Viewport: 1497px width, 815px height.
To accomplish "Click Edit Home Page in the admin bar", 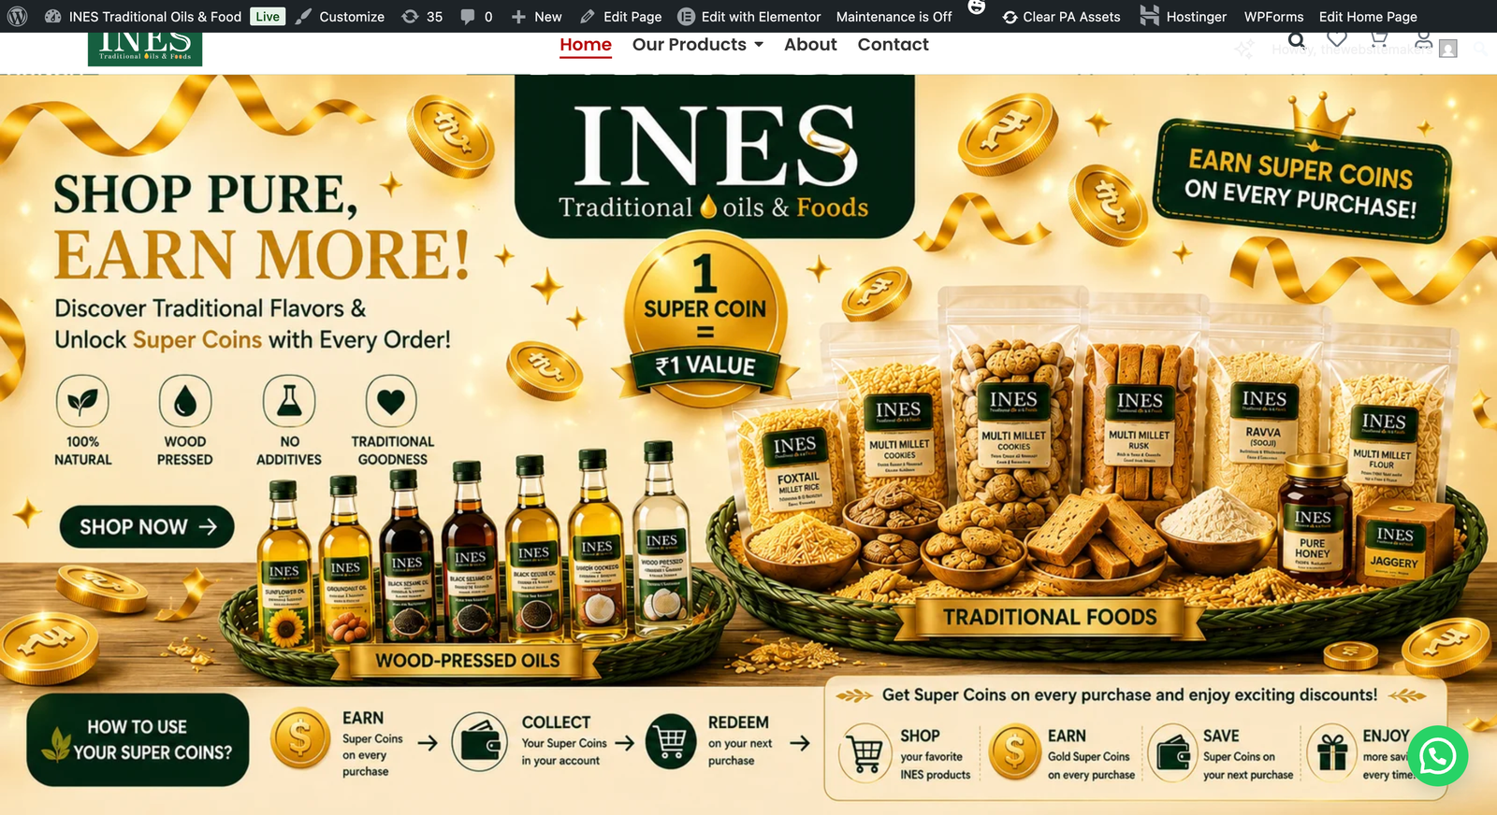I will [1368, 16].
